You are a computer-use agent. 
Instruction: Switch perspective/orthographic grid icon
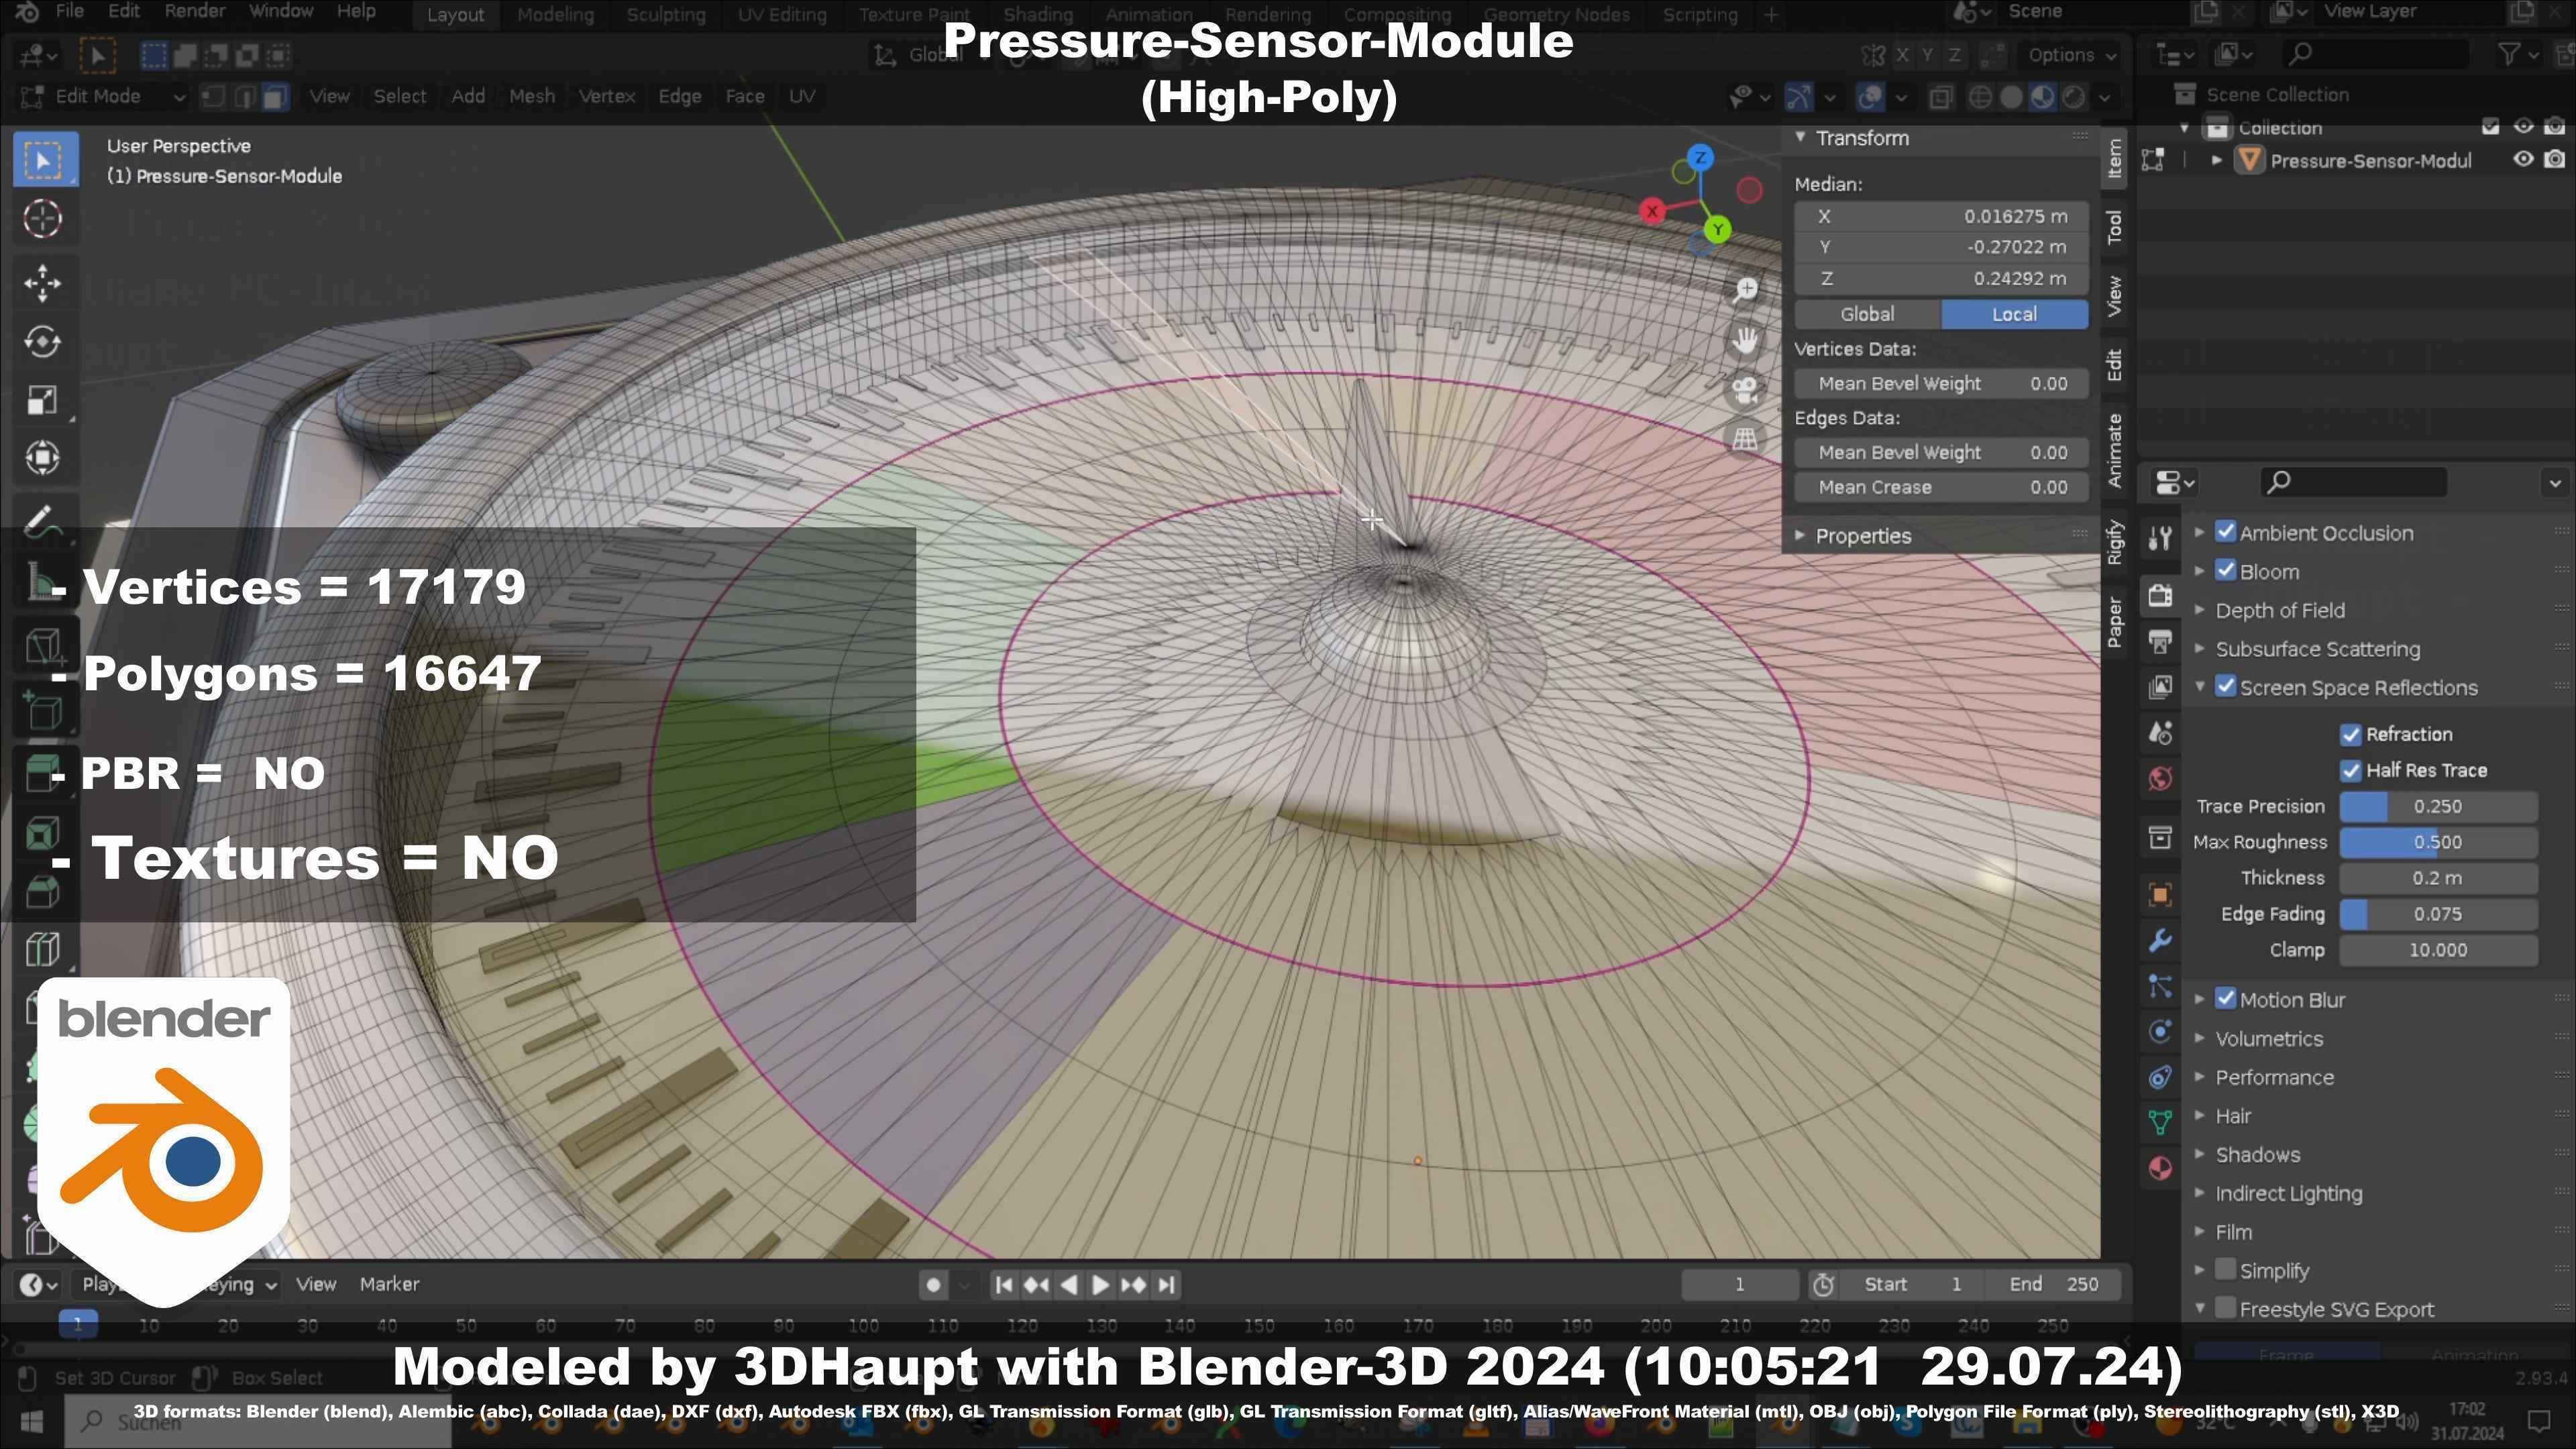coord(1745,438)
